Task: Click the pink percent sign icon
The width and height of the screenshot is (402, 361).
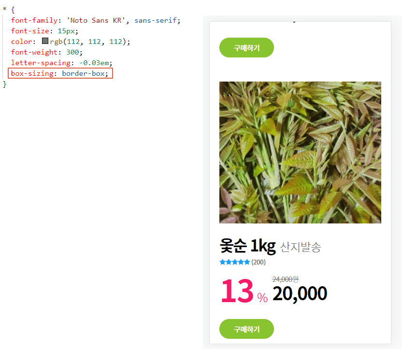Action: (x=262, y=298)
